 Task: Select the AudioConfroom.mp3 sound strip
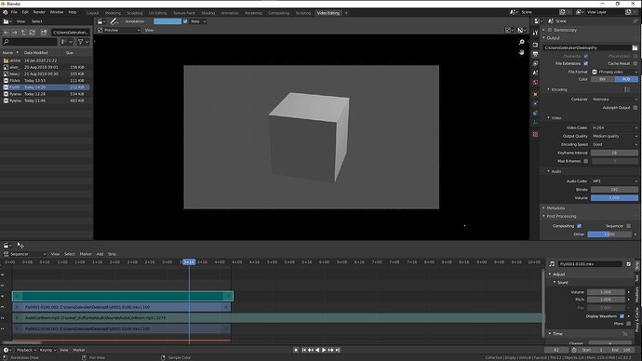click(x=277, y=318)
